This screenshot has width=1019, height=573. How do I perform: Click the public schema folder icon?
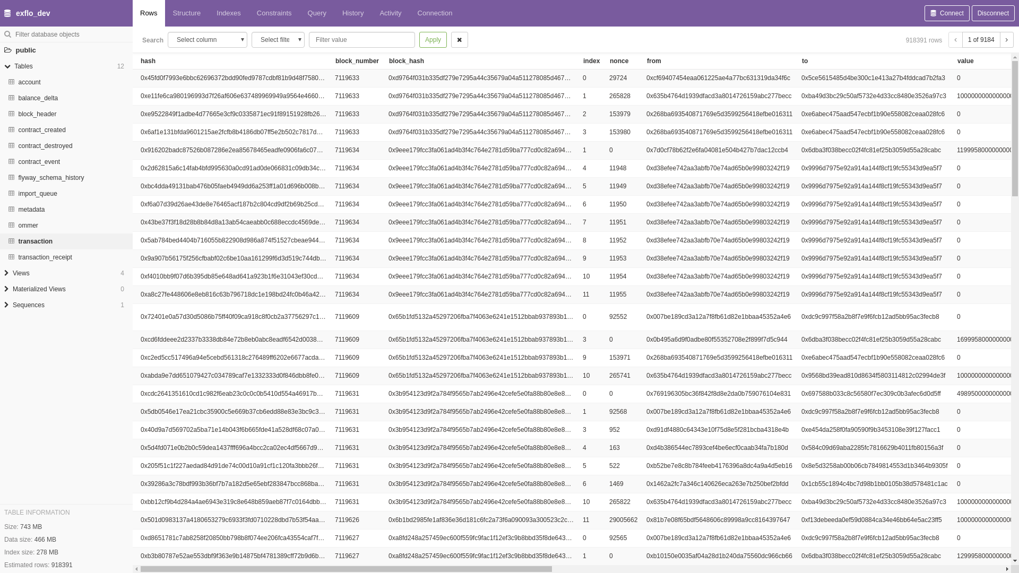tap(8, 50)
